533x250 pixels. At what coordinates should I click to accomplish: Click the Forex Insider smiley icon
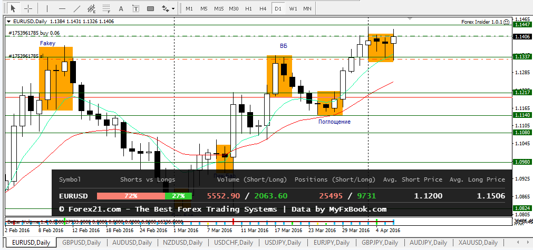(x=507, y=22)
